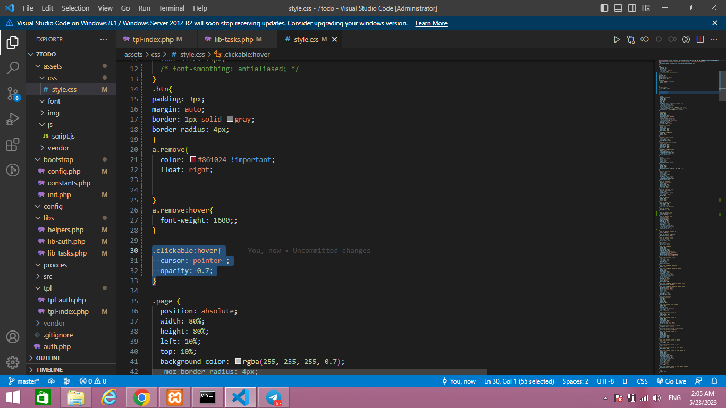Open the Customize Layout button
Image resolution: width=726 pixels, height=408 pixels.
(x=646, y=8)
